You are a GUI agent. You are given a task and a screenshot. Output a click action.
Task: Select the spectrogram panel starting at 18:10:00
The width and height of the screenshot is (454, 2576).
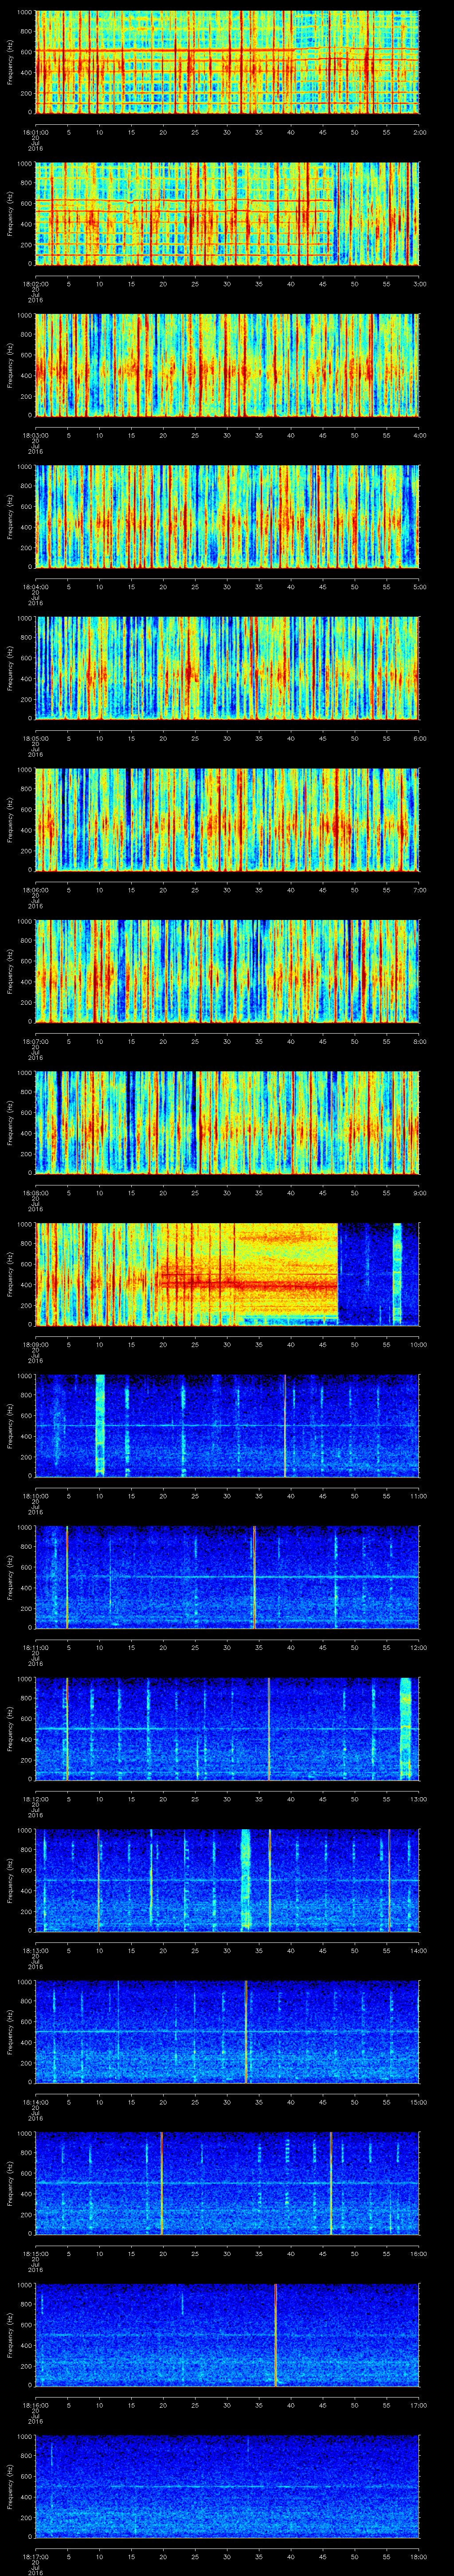click(x=227, y=1426)
